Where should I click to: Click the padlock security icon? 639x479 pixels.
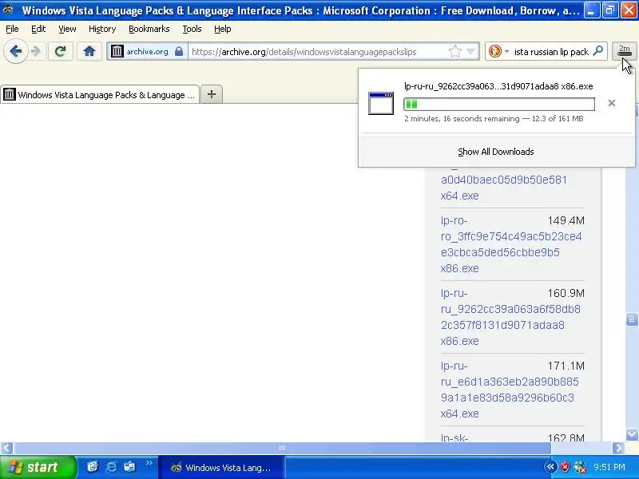178,51
